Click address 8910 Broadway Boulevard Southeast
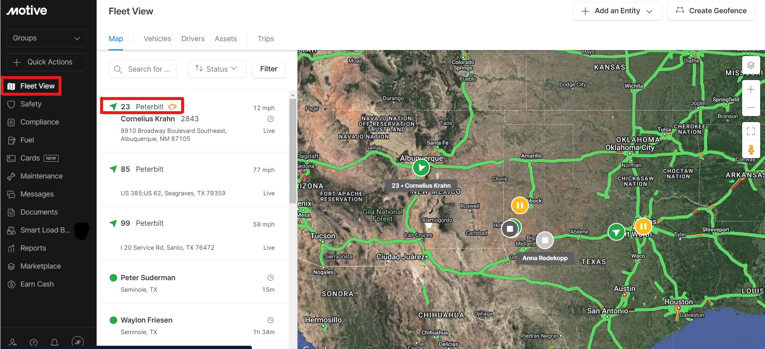The image size is (765, 349). coord(174,135)
